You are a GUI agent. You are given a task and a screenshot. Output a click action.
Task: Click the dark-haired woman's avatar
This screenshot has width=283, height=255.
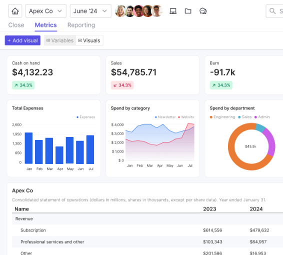point(147,11)
